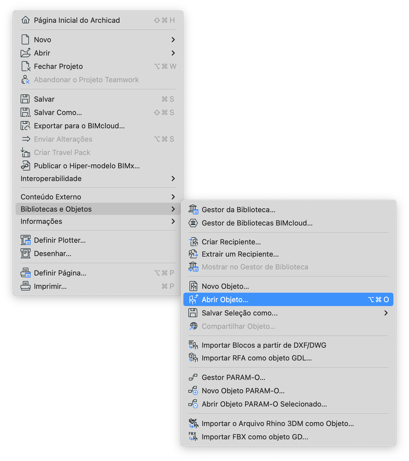This screenshot has height=461, width=409.
Task: Click the Novo Objeto chair icon
Action: 193,286
